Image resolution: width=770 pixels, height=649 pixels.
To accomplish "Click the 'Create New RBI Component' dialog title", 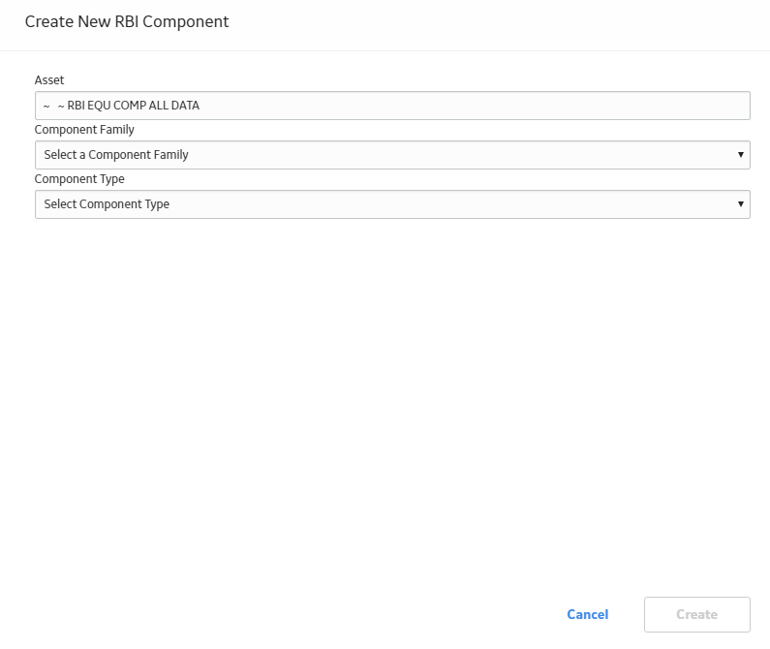I will [x=127, y=21].
